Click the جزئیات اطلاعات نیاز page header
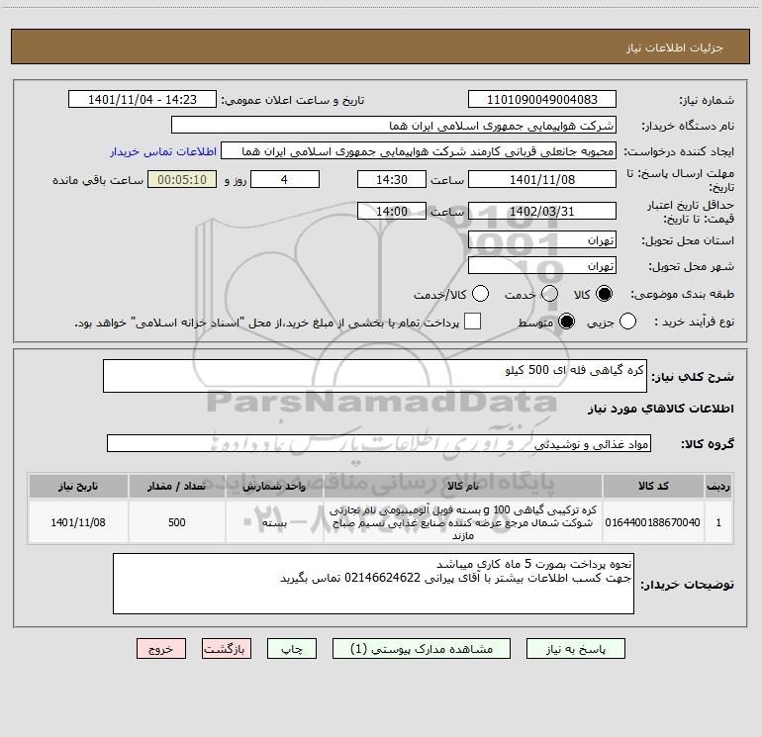762x737 pixels. coord(675,47)
